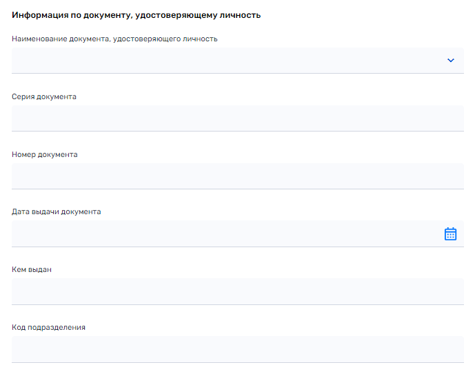Screen dimensions: 475x376
Task: Click the "Код подразделения" label
Action: 48,327
